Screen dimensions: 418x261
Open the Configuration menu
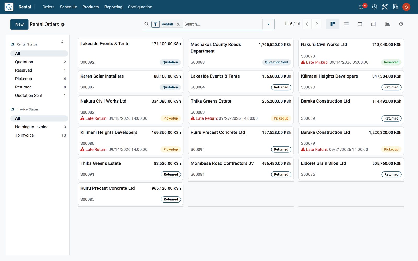pos(140,7)
